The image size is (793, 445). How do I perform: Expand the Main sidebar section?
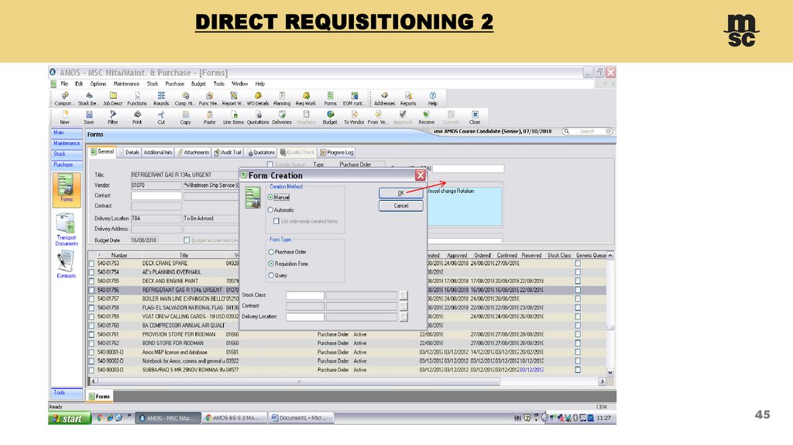(x=67, y=133)
